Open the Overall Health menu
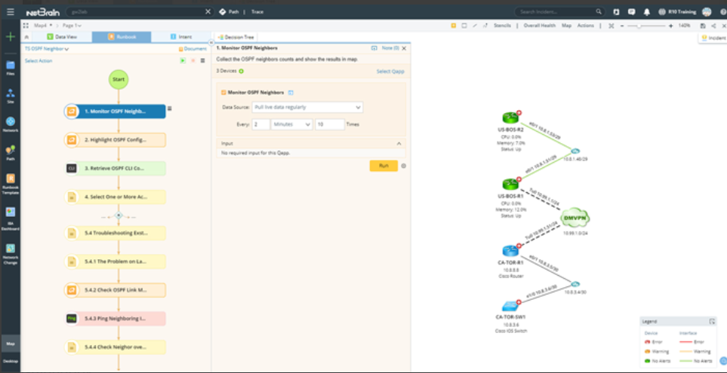Screen dimensions: 727x373 click(x=539, y=26)
